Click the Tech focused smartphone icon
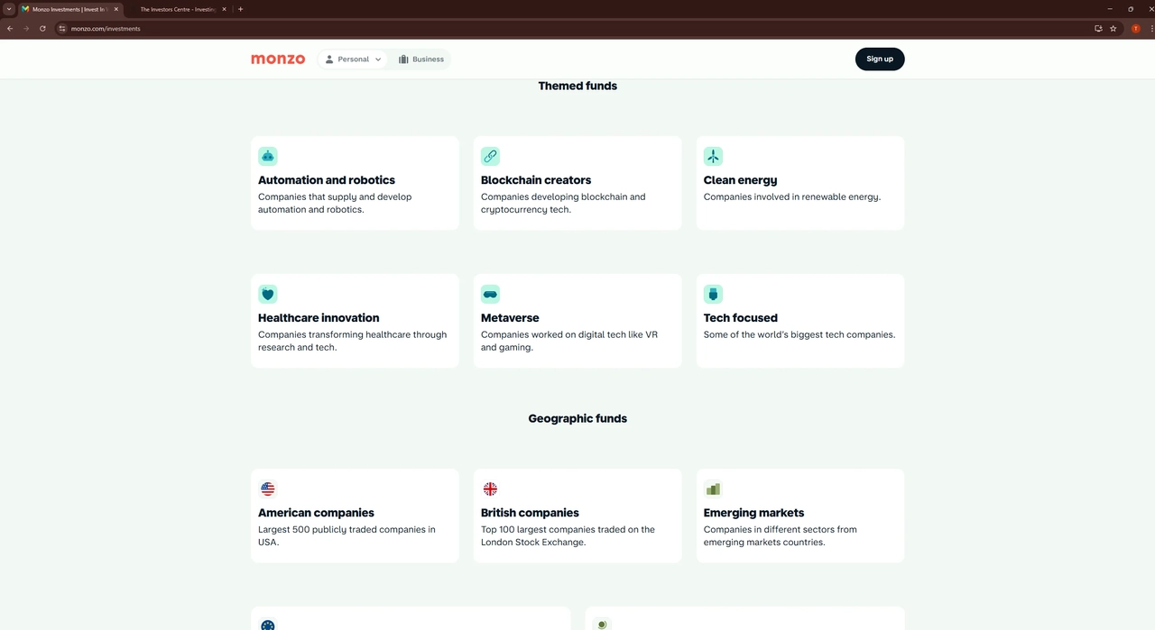Image resolution: width=1155 pixels, height=630 pixels. coord(713,293)
